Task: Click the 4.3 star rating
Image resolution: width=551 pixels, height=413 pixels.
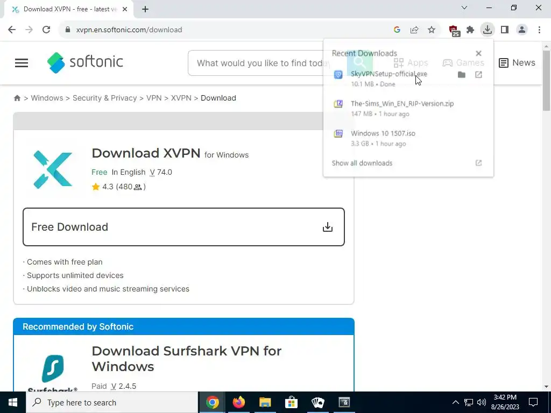Action: click(118, 187)
